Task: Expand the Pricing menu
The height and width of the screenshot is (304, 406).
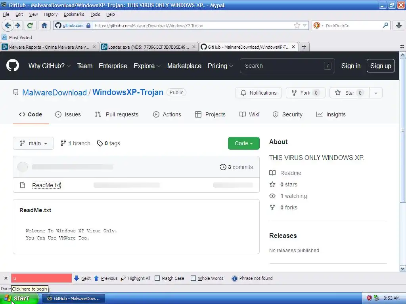Action: point(220,66)
